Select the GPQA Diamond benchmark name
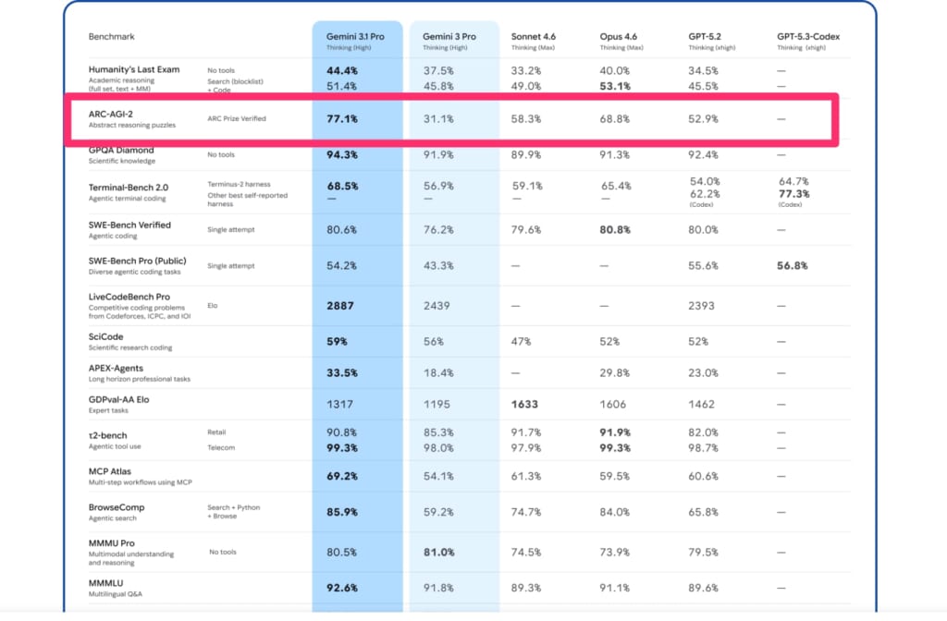Viewport: 947px width, 621px height. click(x=121, y=151)
